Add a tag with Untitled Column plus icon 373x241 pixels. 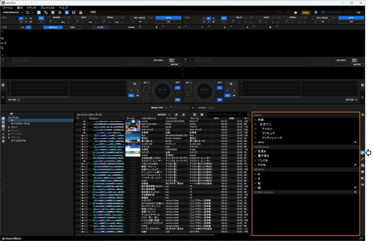355,192
